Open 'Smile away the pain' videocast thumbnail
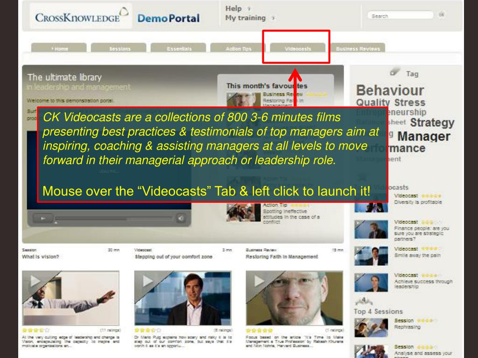 [371, 256]
